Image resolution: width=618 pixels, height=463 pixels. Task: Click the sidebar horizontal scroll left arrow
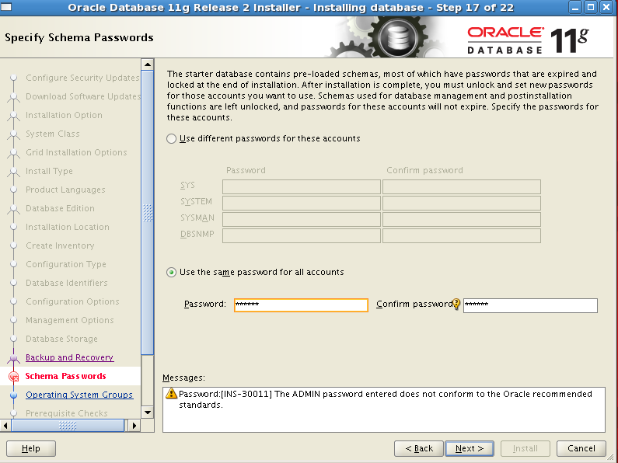pos(5,426)
